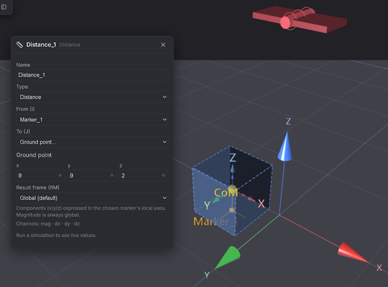Click the Ground point x input field
The image size is (388, 287).
click(41, 176)
